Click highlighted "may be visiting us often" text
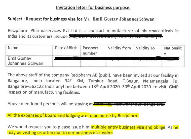Image resolution: width=191 pixels, height=139 pixels. tap(60, 132)
